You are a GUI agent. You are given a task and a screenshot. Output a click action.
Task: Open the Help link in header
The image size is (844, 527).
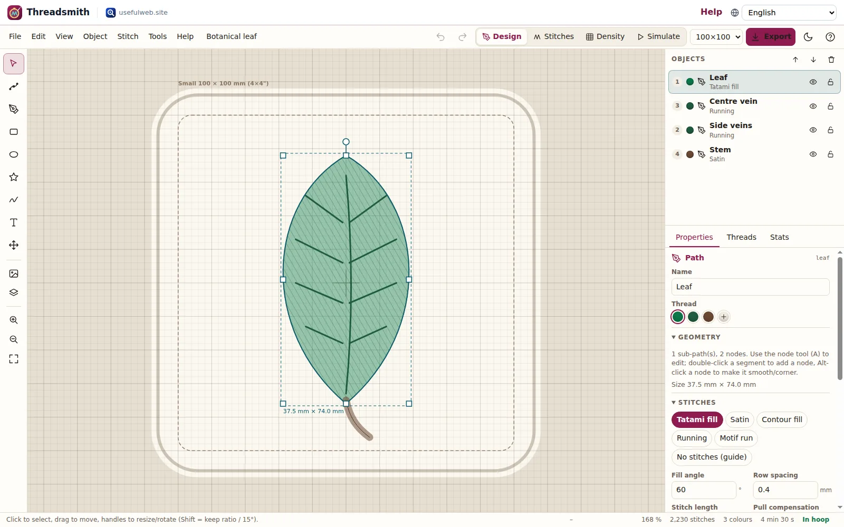(711, 12)
